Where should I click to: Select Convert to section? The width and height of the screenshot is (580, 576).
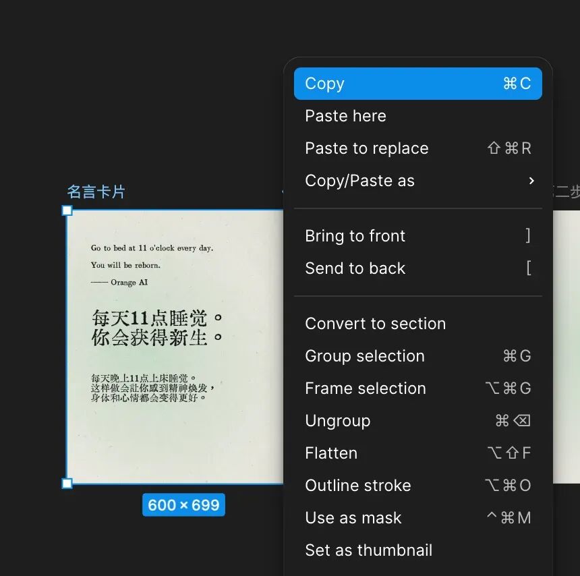(417, 324)
